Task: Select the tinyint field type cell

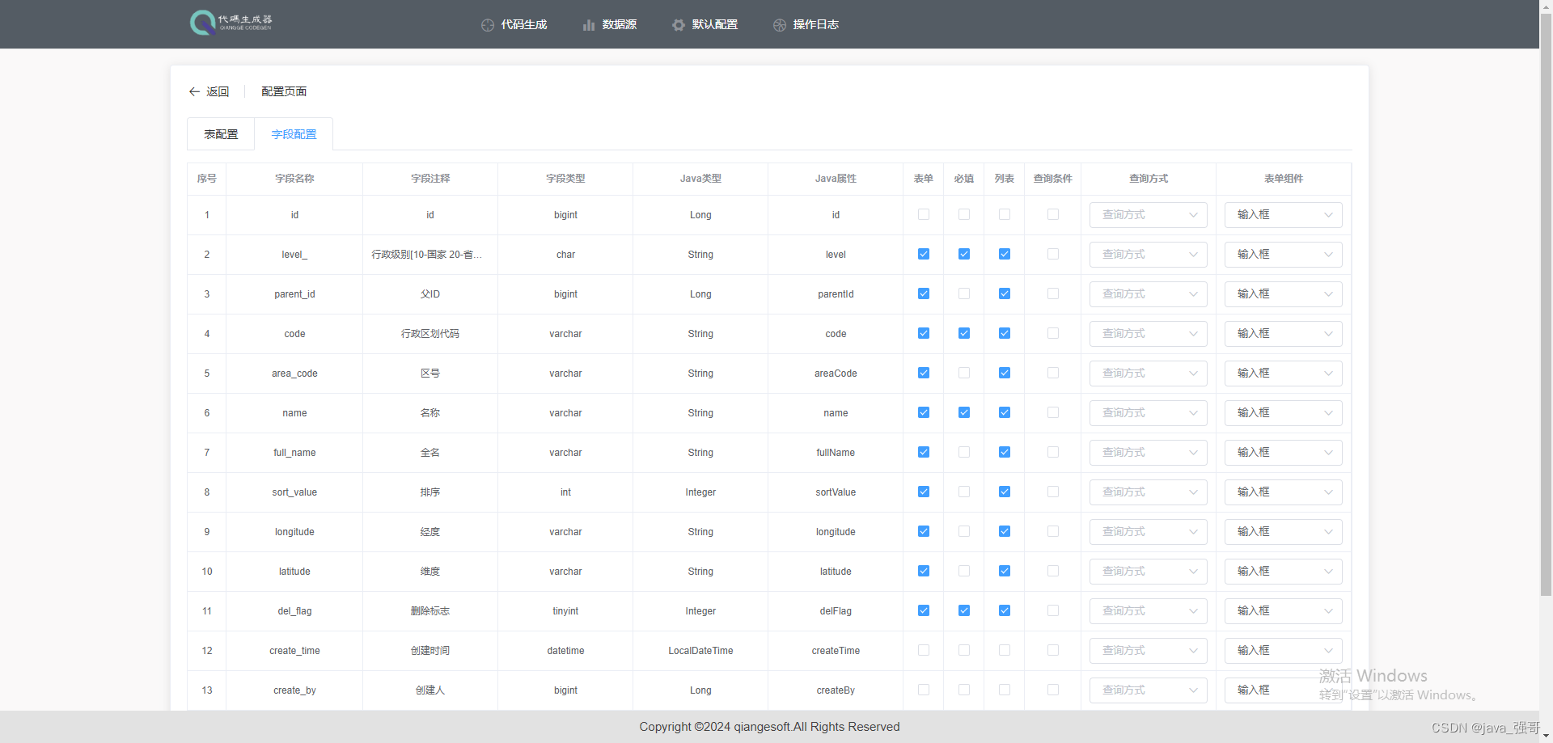Action: tap(565, 611)
